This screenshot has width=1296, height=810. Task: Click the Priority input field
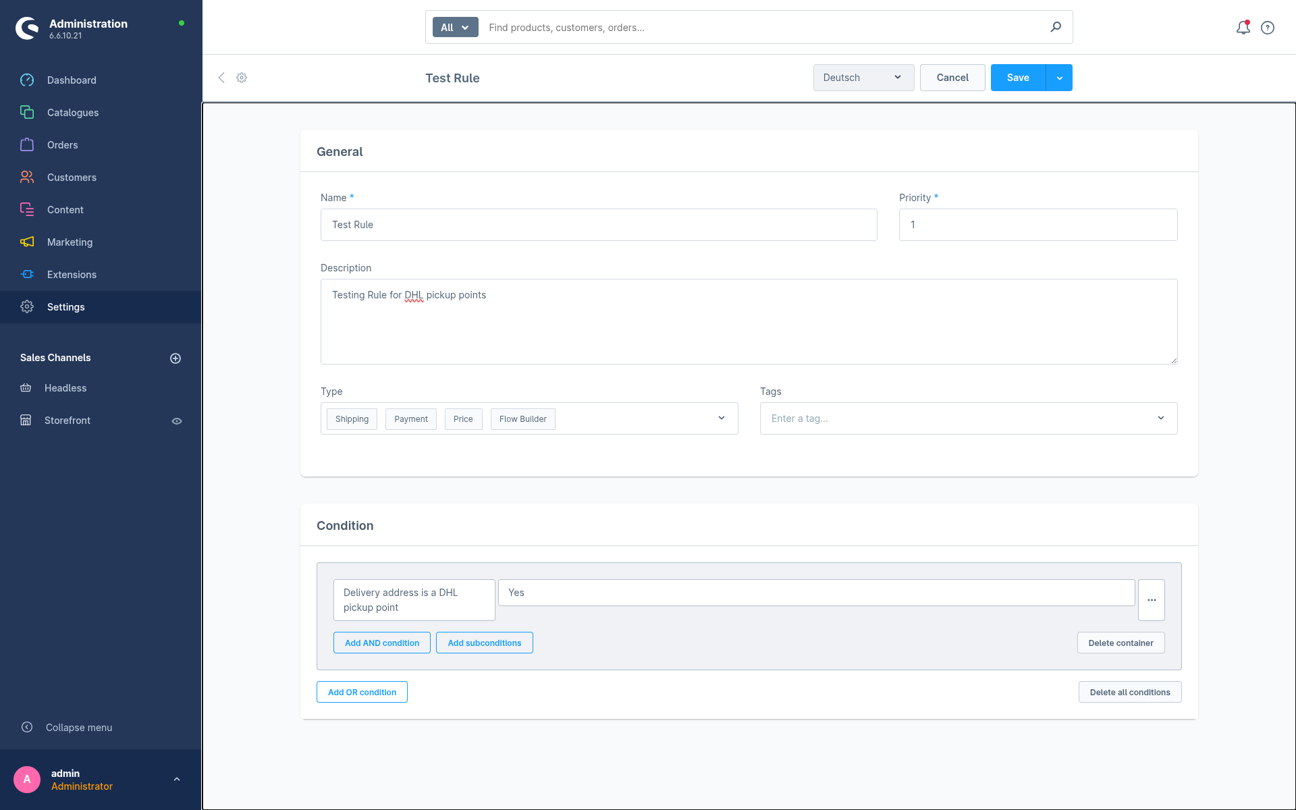pyautogui.click(x=1038, y=225)
